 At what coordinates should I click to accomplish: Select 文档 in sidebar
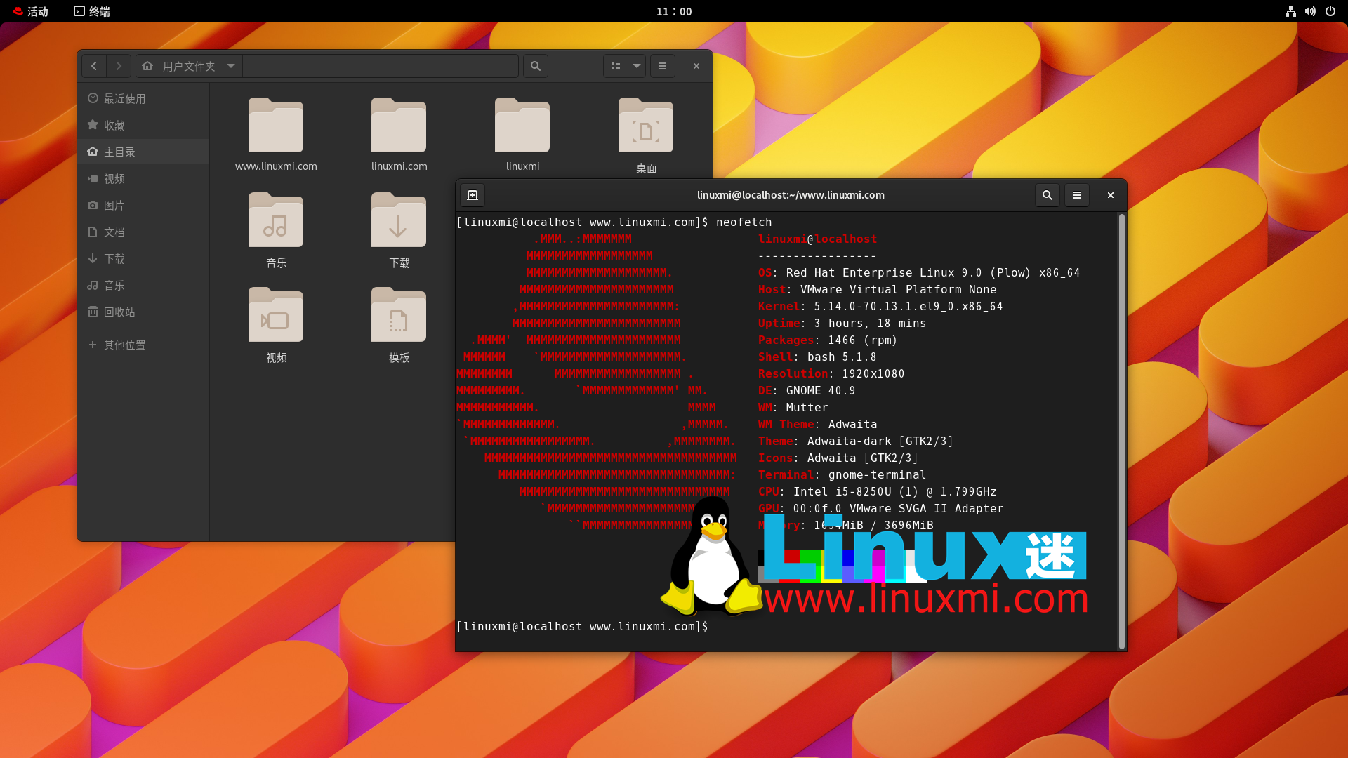(x=143, y=232)
